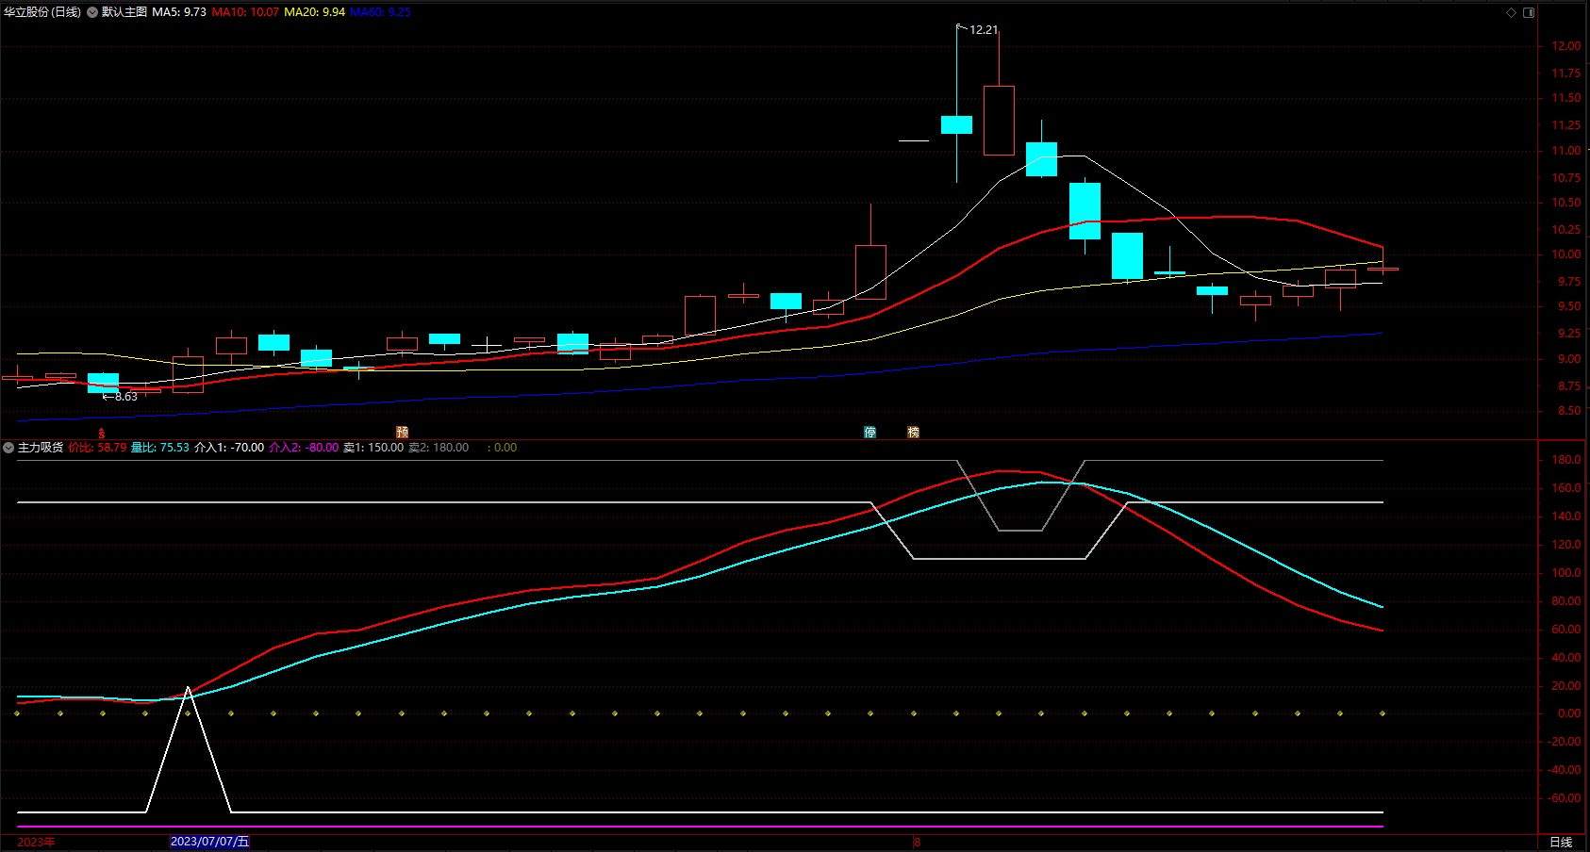Toggle the side panel icon at top right

(x=1529, y=12)
